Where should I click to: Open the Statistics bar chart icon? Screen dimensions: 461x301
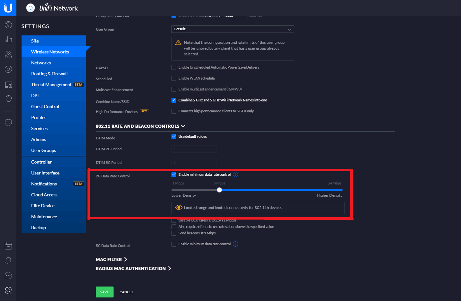(8, 40)
